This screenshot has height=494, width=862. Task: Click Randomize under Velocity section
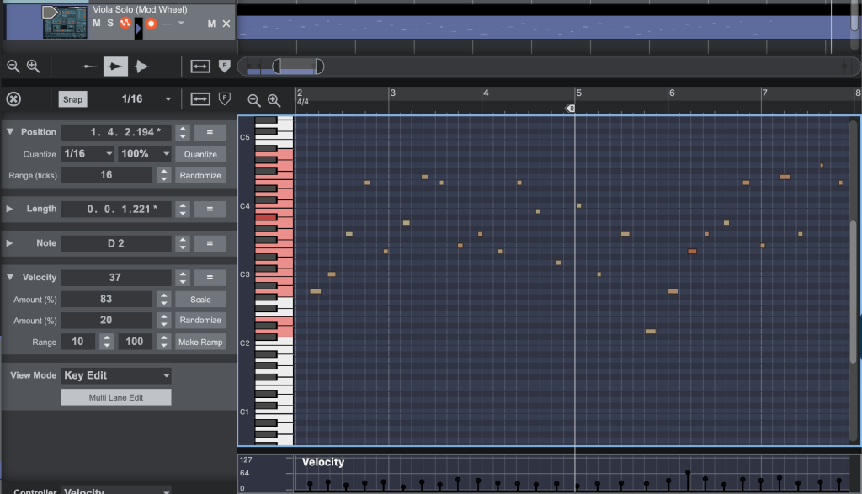pyautogui.click(x=200, y=321)
